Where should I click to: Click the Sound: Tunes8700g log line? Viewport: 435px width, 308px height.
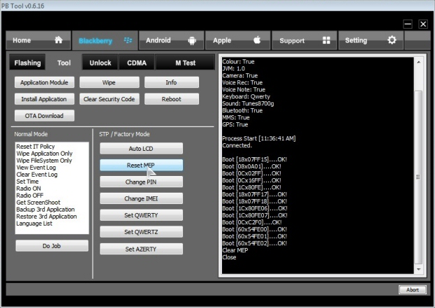coord(248,103)
